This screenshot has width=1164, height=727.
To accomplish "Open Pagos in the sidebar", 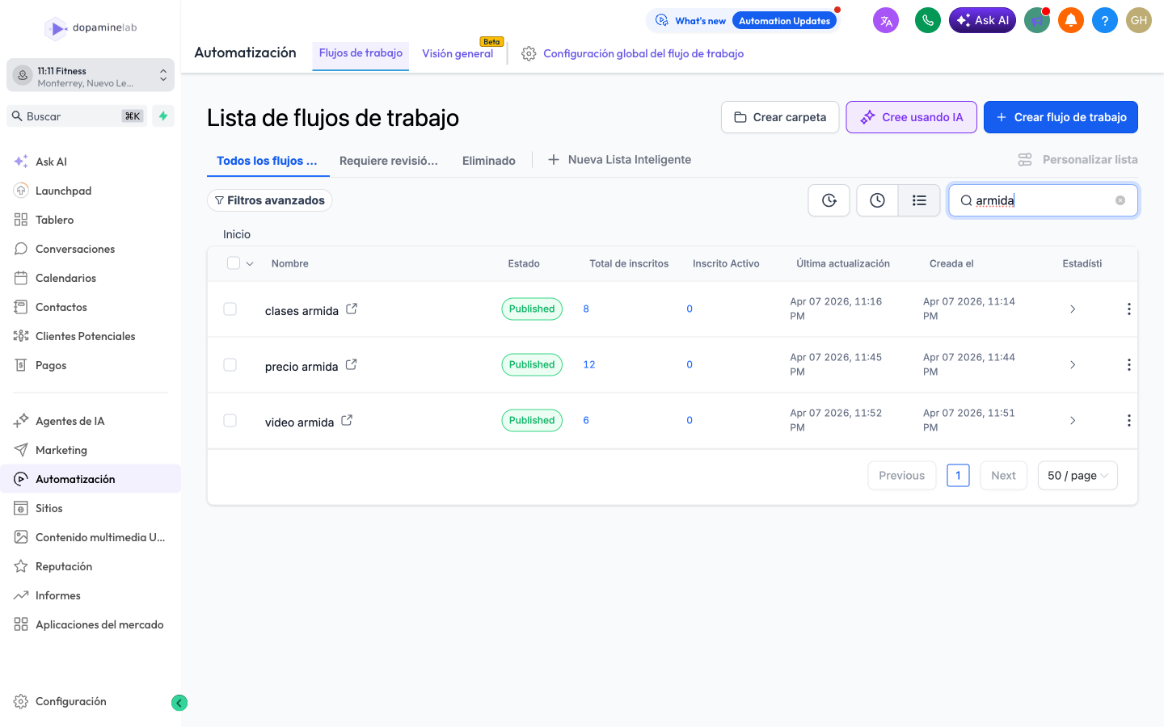I will tap(91, 365).
